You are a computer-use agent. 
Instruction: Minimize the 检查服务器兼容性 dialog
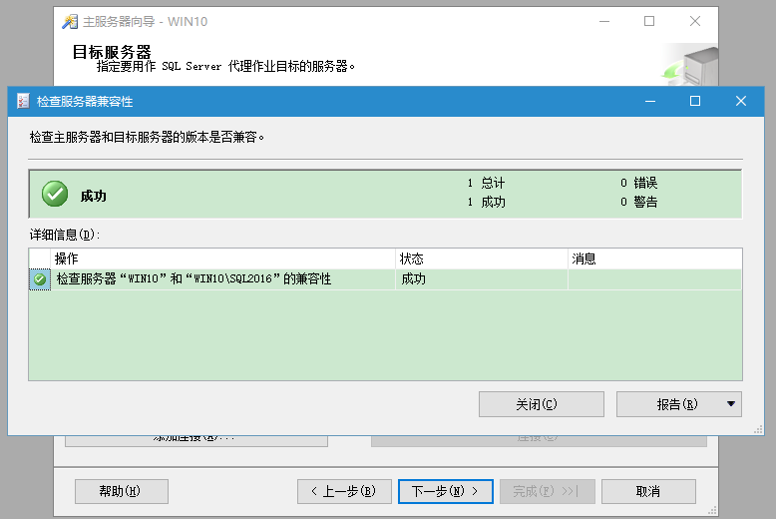click(650, 102)
